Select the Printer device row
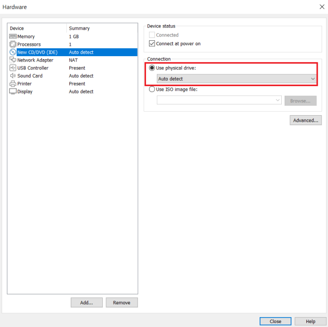 [x=72, y=84]
